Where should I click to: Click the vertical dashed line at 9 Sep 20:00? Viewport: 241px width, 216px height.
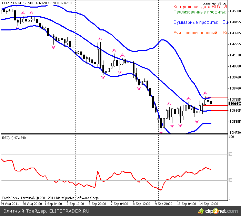point(158,69)
